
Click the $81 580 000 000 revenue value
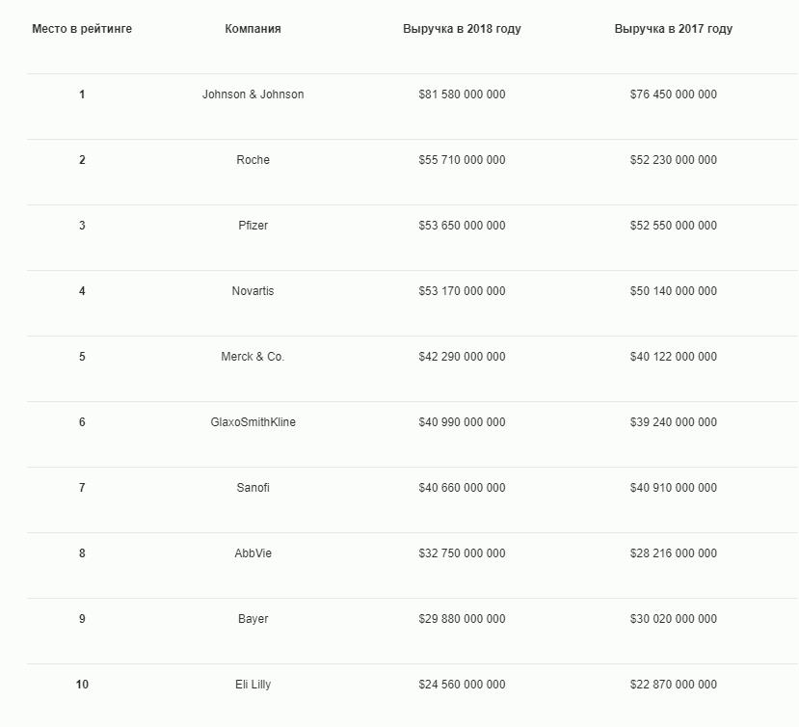pyautogui.click(x=462, y=94)
